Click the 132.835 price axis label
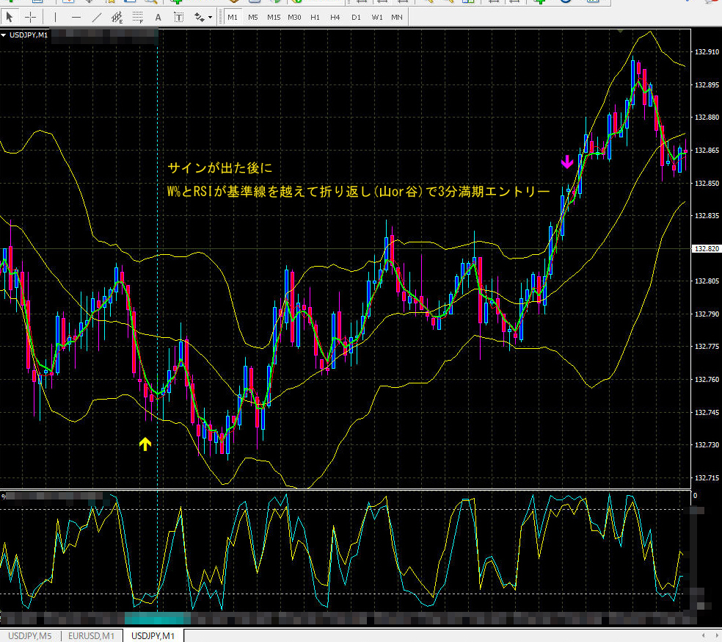The image size is (722, 642). [x=707, y=216]
